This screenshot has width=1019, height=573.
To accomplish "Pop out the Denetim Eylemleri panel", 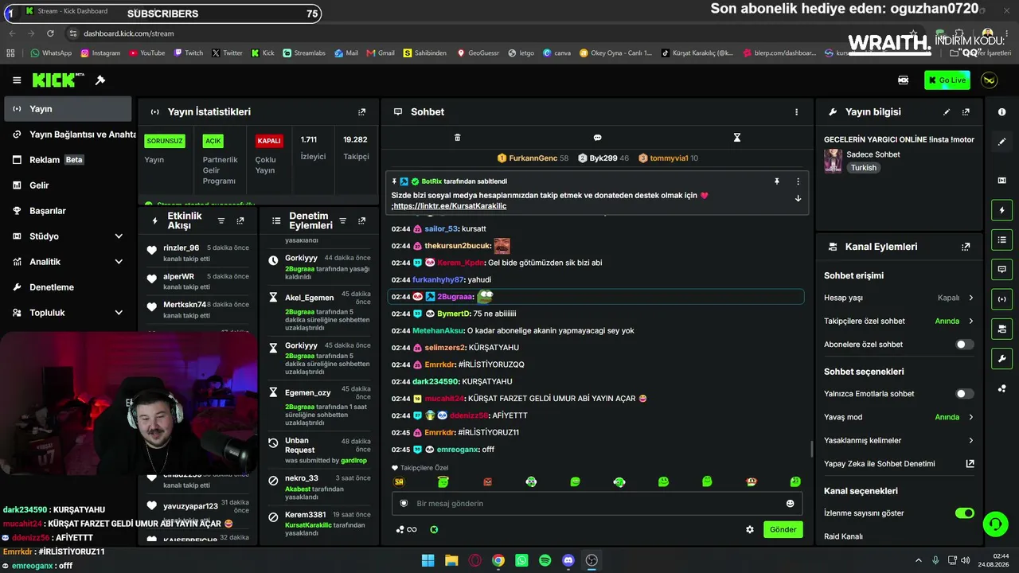I will [x=361, y=220].
